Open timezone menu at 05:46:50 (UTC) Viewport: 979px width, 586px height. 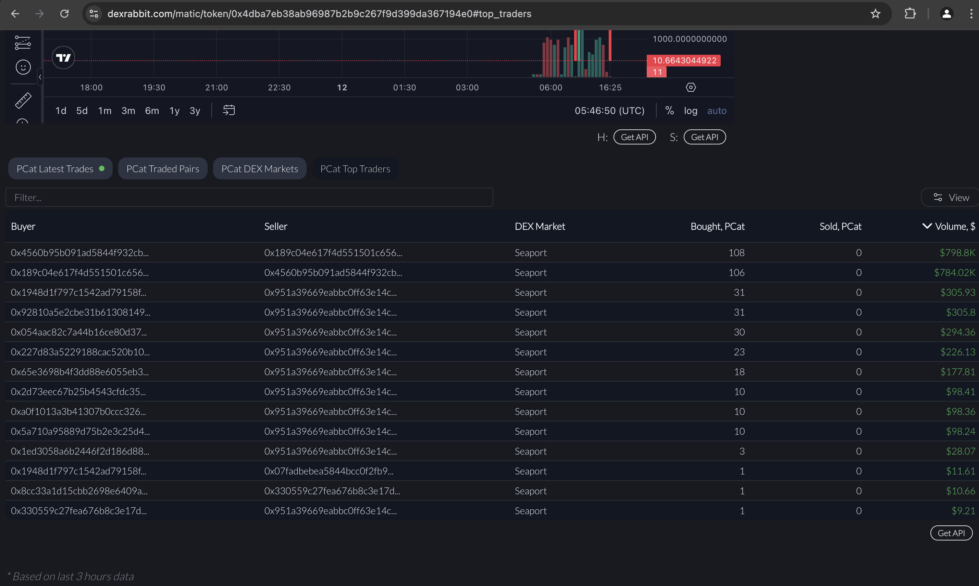pyautogui.click(x=609, y=111)
